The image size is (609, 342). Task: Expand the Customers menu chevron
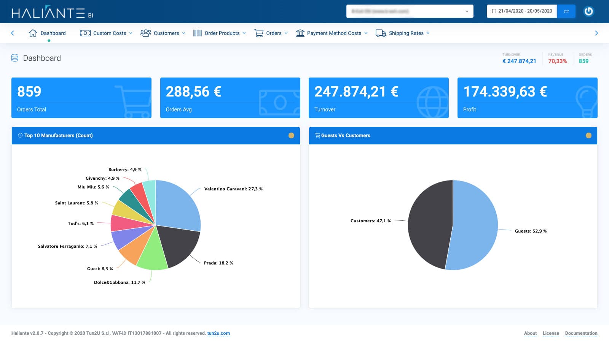[184, 33]
